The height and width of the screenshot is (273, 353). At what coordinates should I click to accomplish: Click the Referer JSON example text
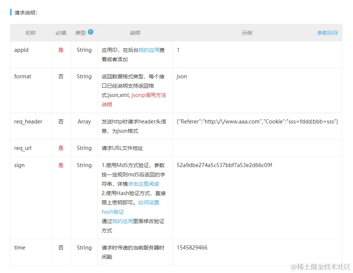click(x=257, y=122)
